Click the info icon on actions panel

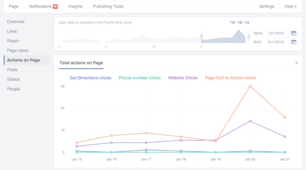click(x=297, y=63)
